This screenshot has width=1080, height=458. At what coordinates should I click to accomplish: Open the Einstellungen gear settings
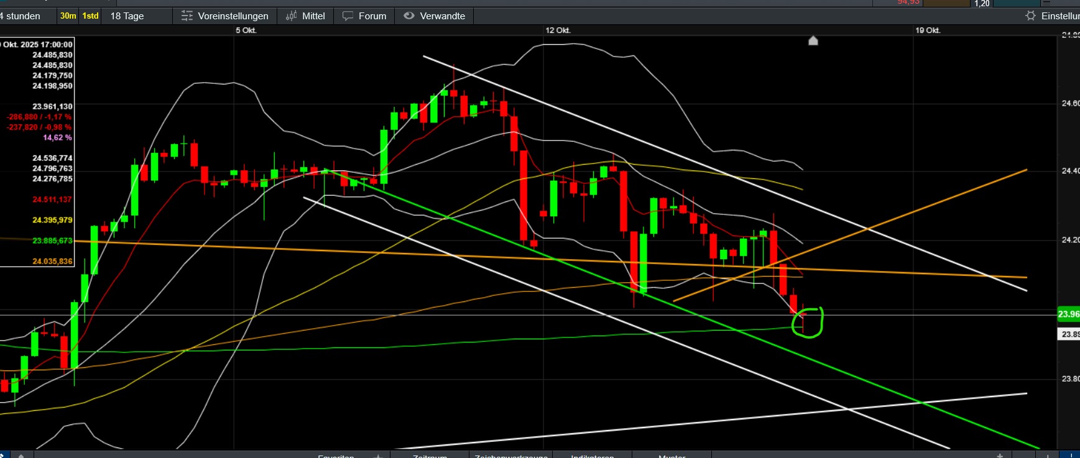(x=1053, y=16)
